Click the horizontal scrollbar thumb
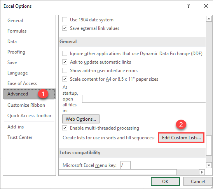 coord(118,172)
